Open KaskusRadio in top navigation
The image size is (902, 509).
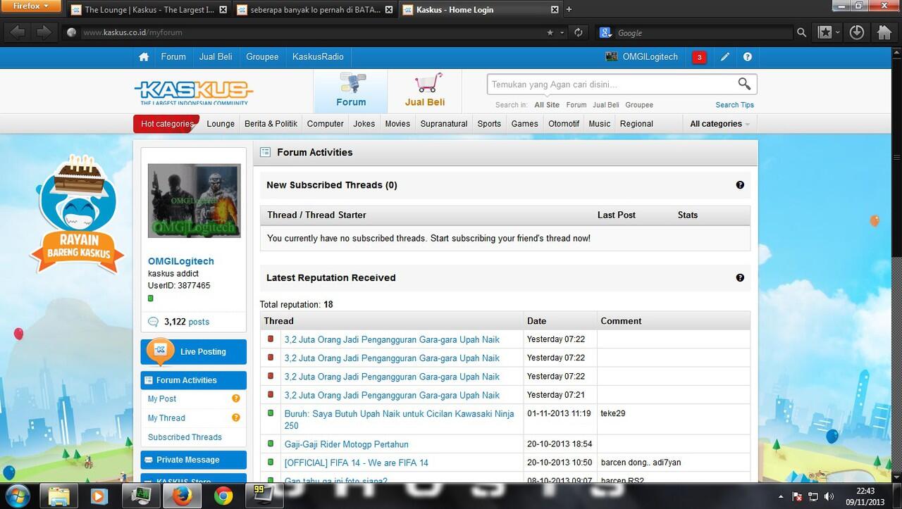click(x=318, y=57)
